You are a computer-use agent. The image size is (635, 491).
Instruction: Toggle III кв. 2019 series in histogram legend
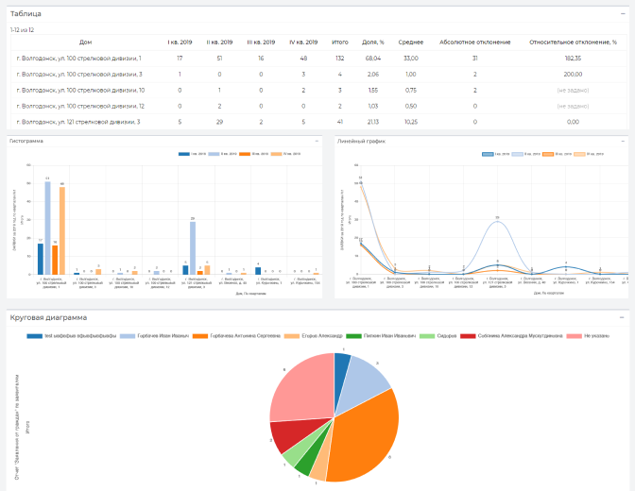pyautogui.click(x=253, y=154)
